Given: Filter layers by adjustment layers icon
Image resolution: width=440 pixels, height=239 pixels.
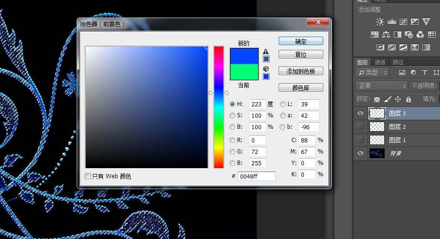Looking at the screenshot, I should pyautogui.click(x=413, y=73).
